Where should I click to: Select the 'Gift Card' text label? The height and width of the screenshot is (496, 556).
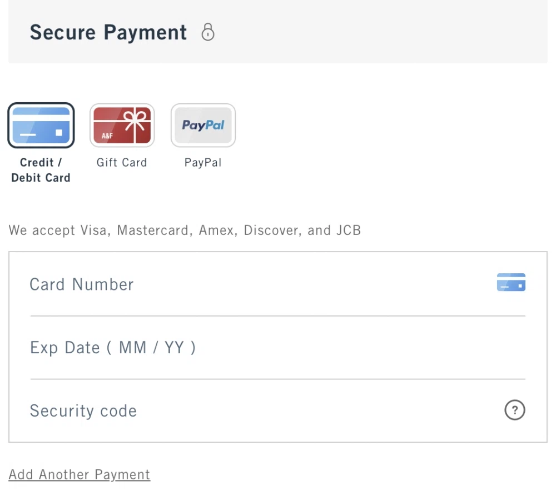click(x=122, y=163)
